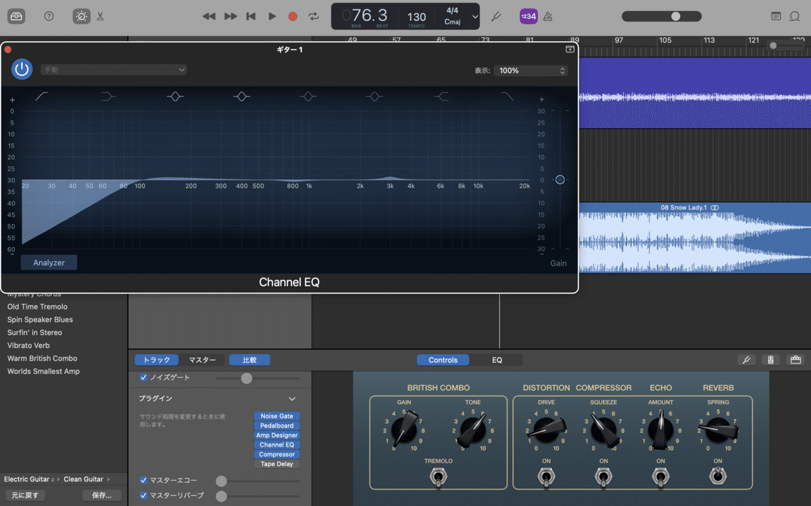Select the Controls tab
The width and height of the screenshot is (811, 506).
[x=443, y=360]
